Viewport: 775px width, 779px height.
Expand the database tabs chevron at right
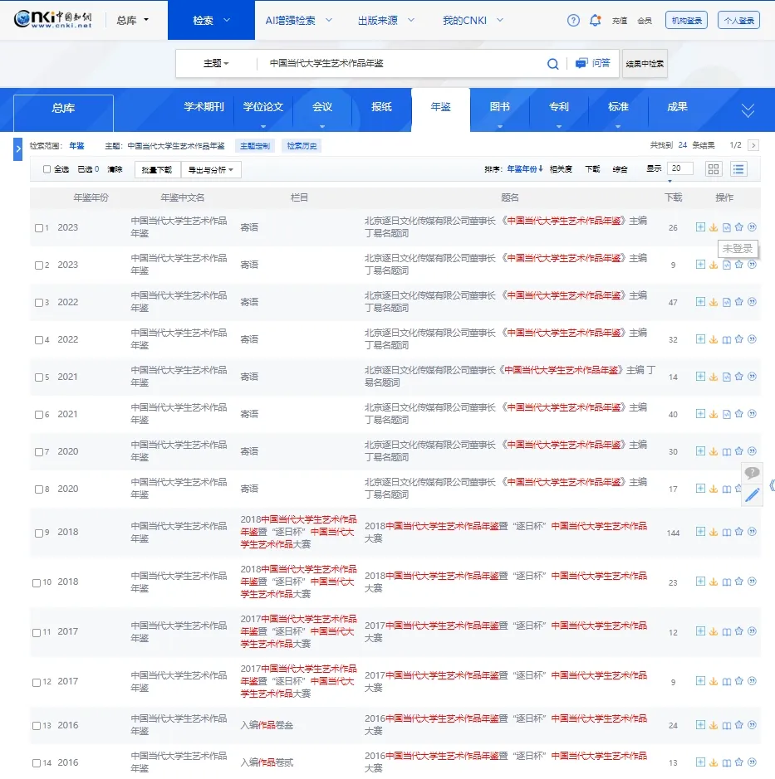(x=748, y=111)
